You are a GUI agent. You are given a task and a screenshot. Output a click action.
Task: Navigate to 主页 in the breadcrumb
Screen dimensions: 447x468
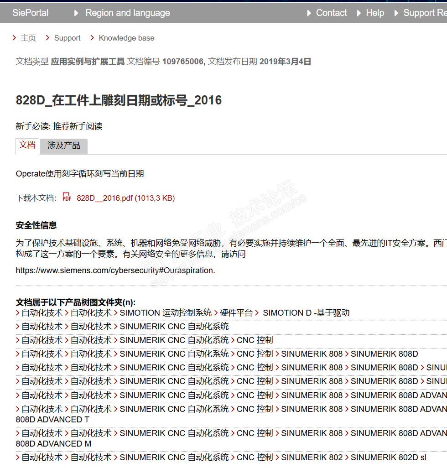tap(28, 38)
